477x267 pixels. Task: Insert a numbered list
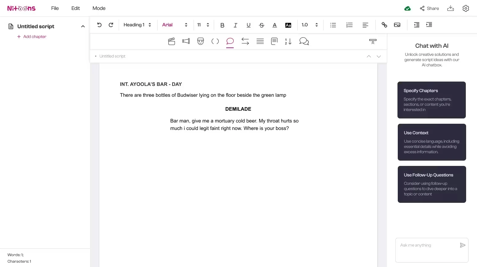tap(350, 25)
